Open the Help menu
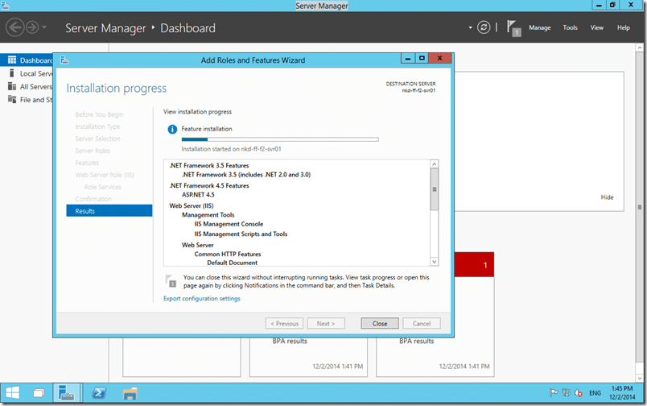This screenshot has width=647, height=406. click(624, 27)
